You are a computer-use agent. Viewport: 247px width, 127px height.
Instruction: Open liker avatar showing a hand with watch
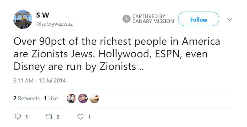[83, 98]
